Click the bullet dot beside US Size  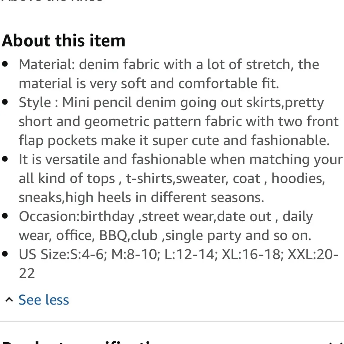(5, 255)
